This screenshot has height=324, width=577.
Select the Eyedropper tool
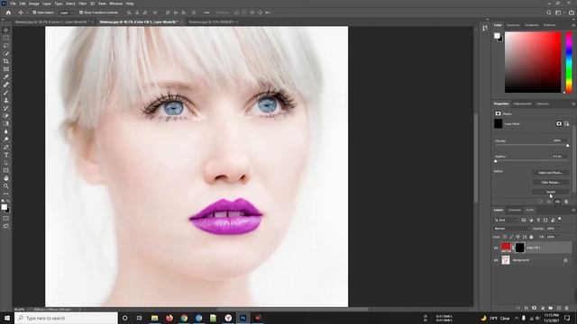(x=6, y=76)
